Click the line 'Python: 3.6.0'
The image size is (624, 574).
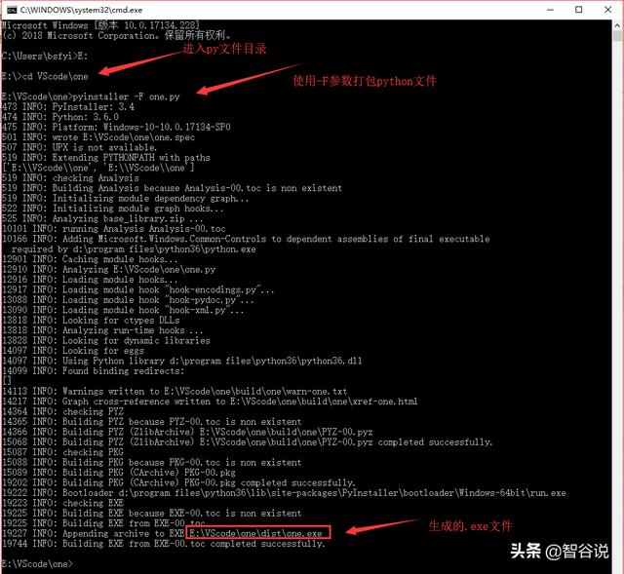(60, 117)
